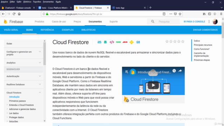Open page actions three-dot menu
The image size is (224, 126).
[x=170, y=14]
